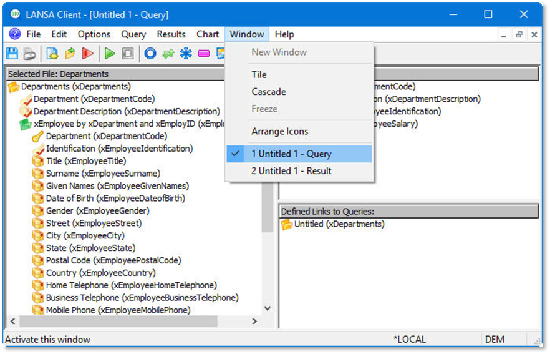Select State (xEmployeeState) field
The height and width of the screenshot is (354, 550).
tap(91, 248)
